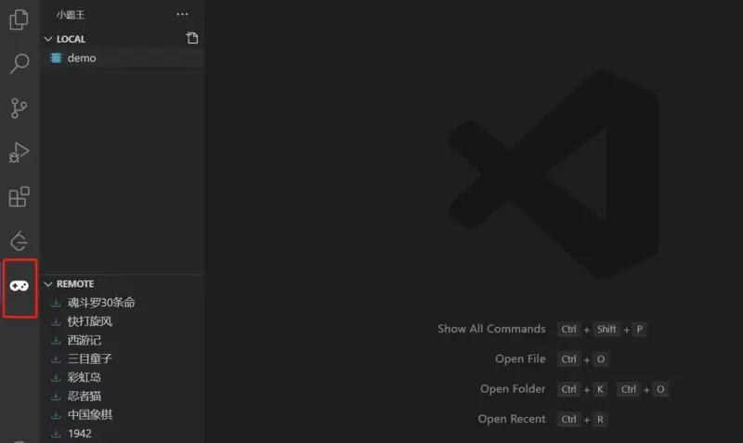
Task: Open the Source Control view icon
Action: (19, 109)
